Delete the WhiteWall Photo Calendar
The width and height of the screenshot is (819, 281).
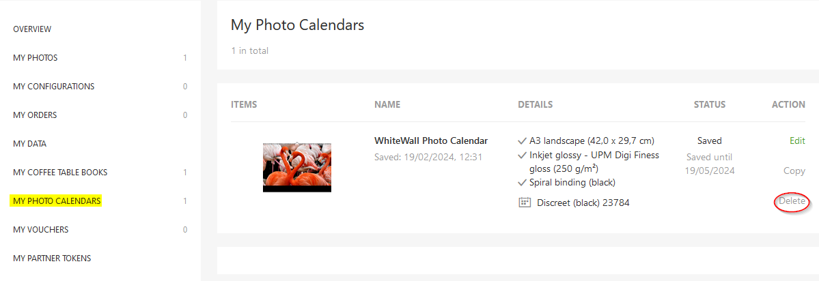(792, 201)
